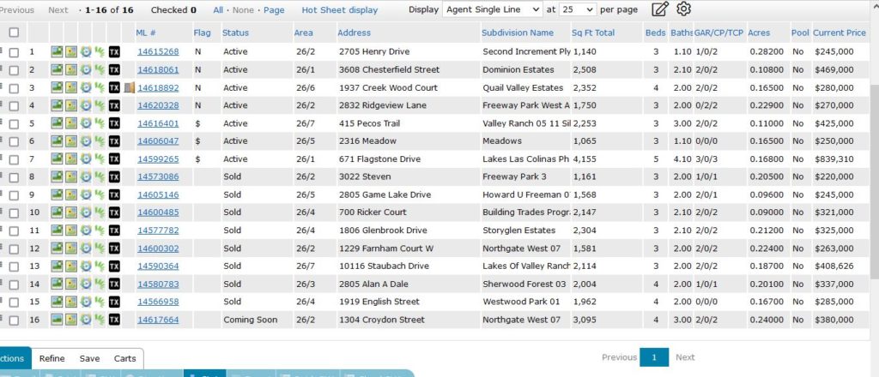Toggle the select-all checkbox in header
The image size is (879, 377).
(x=14, y=33)
